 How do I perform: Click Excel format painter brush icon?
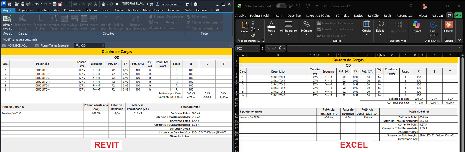pos(253,35)
